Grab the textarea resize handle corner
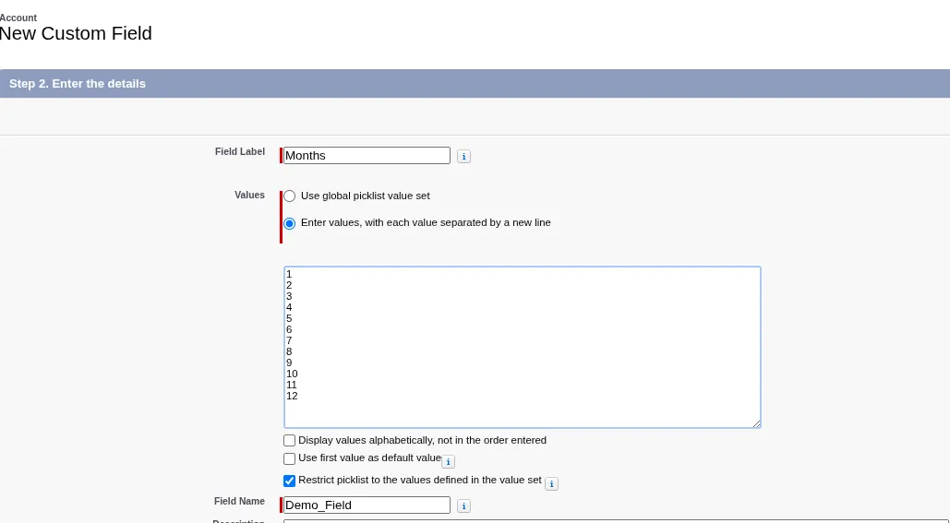The image size is (950, 523). pos(756,423)
